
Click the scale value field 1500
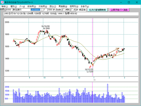tap(50, 10)
